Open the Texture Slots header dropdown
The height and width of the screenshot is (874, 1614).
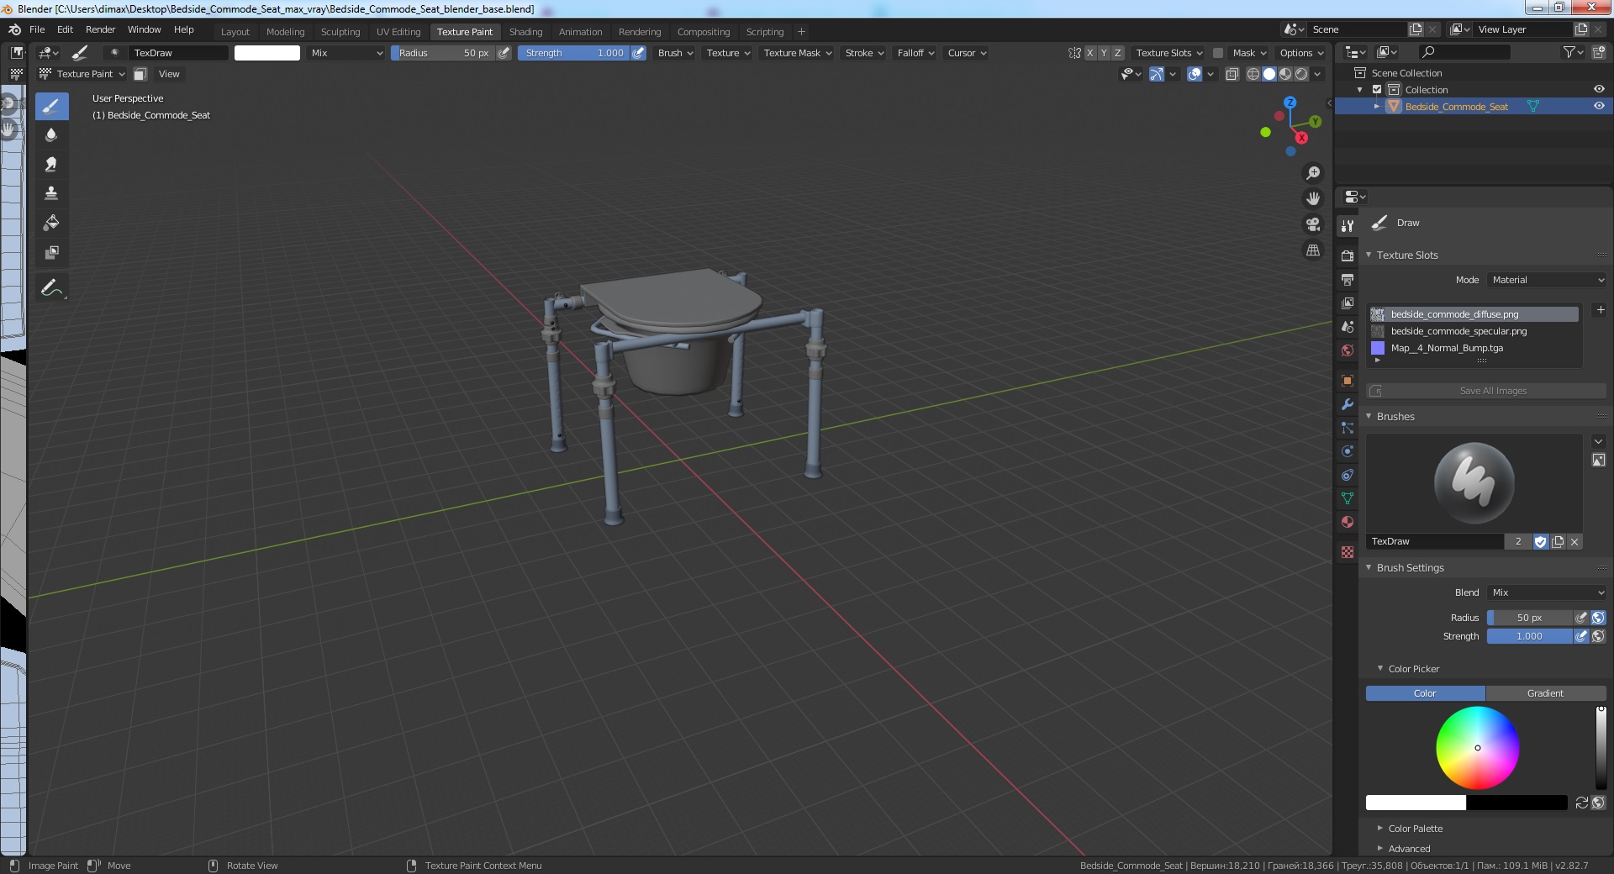click(x=1168, y=53)
